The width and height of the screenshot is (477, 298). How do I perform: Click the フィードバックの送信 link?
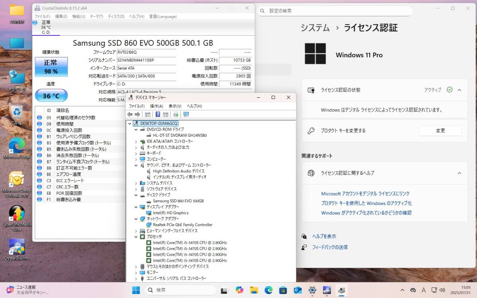(330, 247)
